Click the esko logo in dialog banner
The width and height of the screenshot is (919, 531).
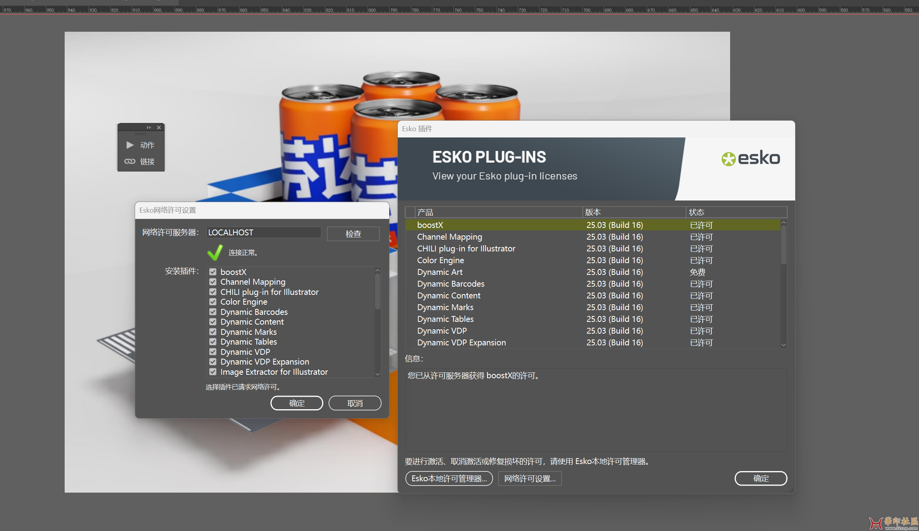click(x=750, y=158)
